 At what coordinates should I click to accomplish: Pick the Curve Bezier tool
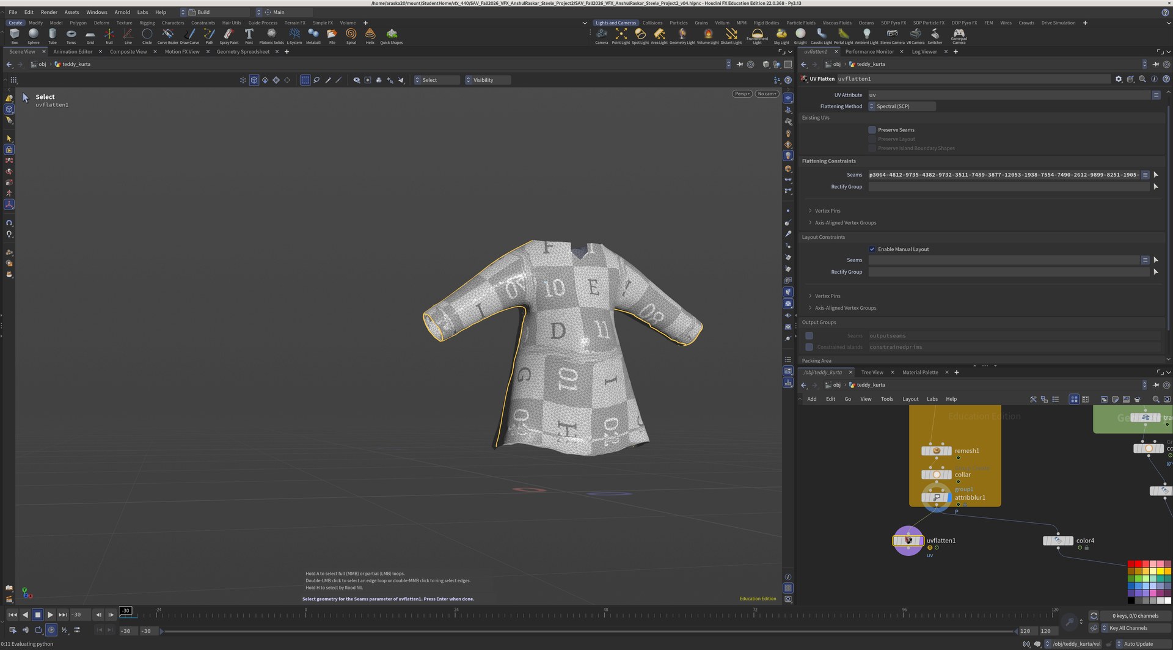167,35
